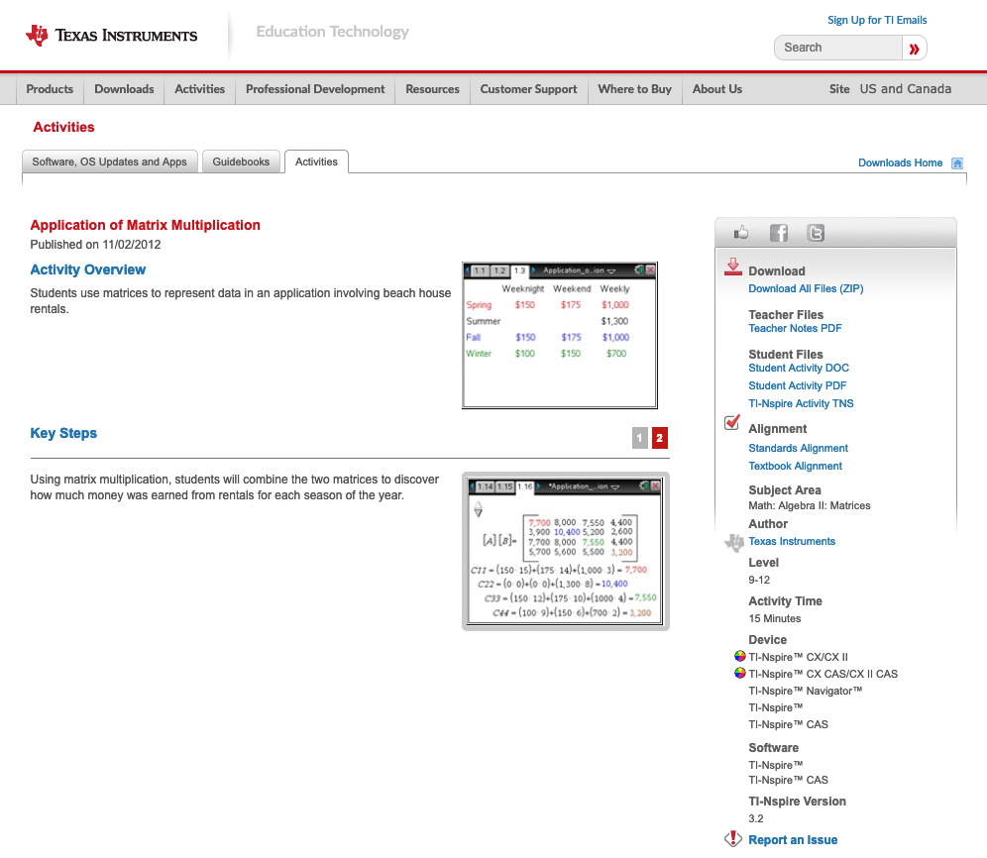Switch to Software, OS Updates and Apps tab

(x=109, y=161)
